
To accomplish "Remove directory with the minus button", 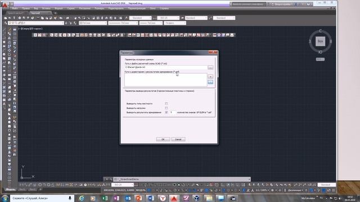I will [x=210, y=82].
